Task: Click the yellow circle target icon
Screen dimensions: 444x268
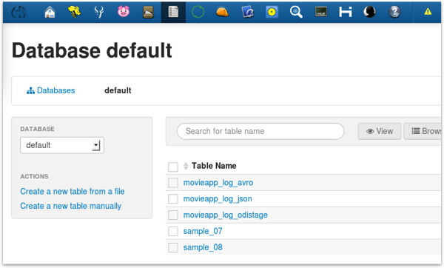Action: tap(272, 12)
